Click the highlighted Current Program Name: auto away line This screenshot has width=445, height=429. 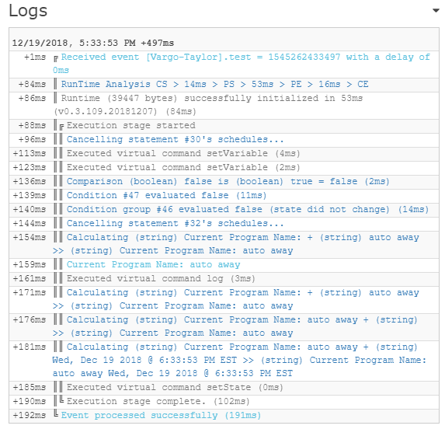click(153, 264)
